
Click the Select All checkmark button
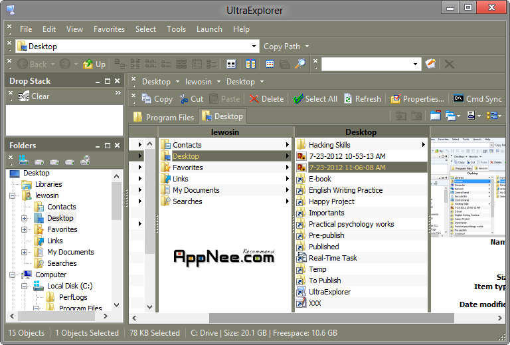315,98
